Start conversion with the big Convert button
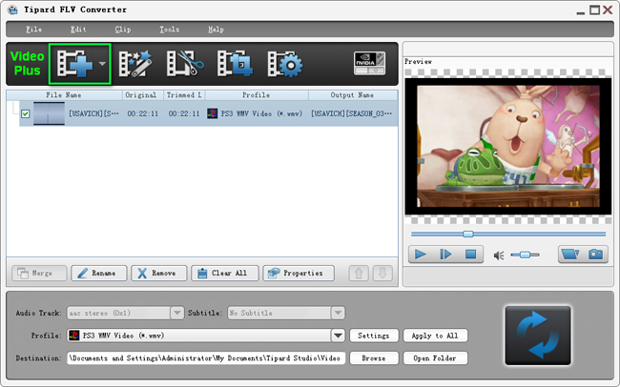The width and height of the screenshot is (620, 387). click(x=538, y=336)
